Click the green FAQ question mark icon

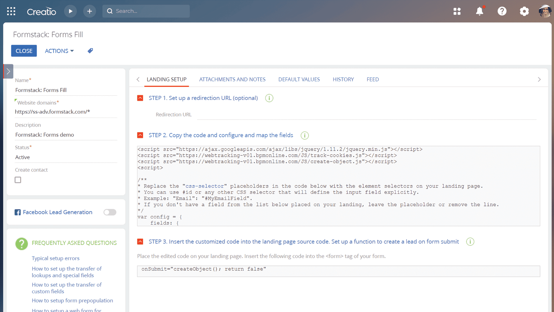coord(22,244)
